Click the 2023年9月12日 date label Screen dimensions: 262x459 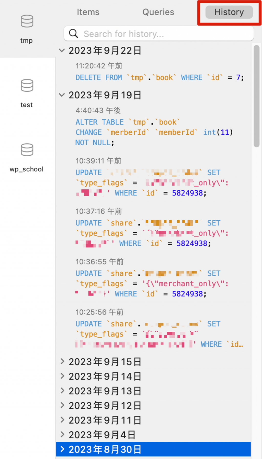click(105, 405)
